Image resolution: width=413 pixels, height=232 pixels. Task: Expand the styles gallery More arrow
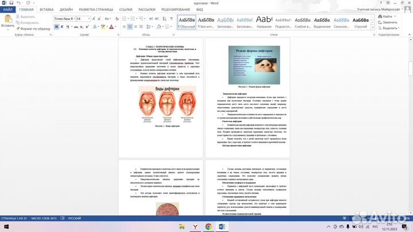(x=373, y=27)
